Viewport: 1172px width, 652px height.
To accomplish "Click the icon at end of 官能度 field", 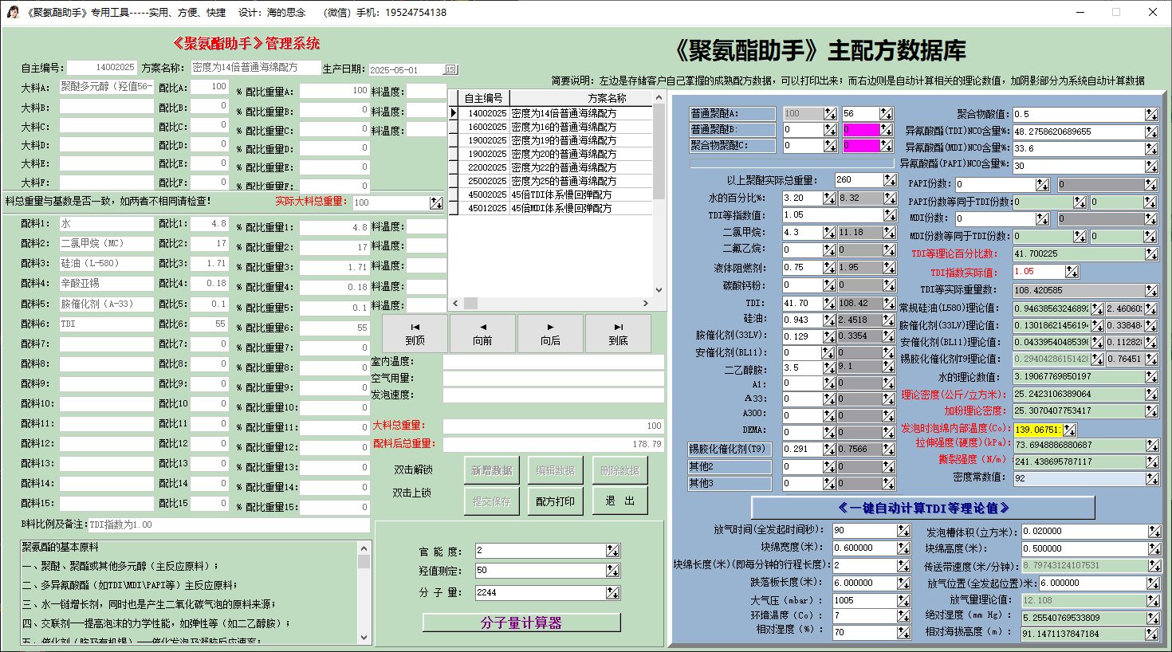I will (x=612, y=551).
